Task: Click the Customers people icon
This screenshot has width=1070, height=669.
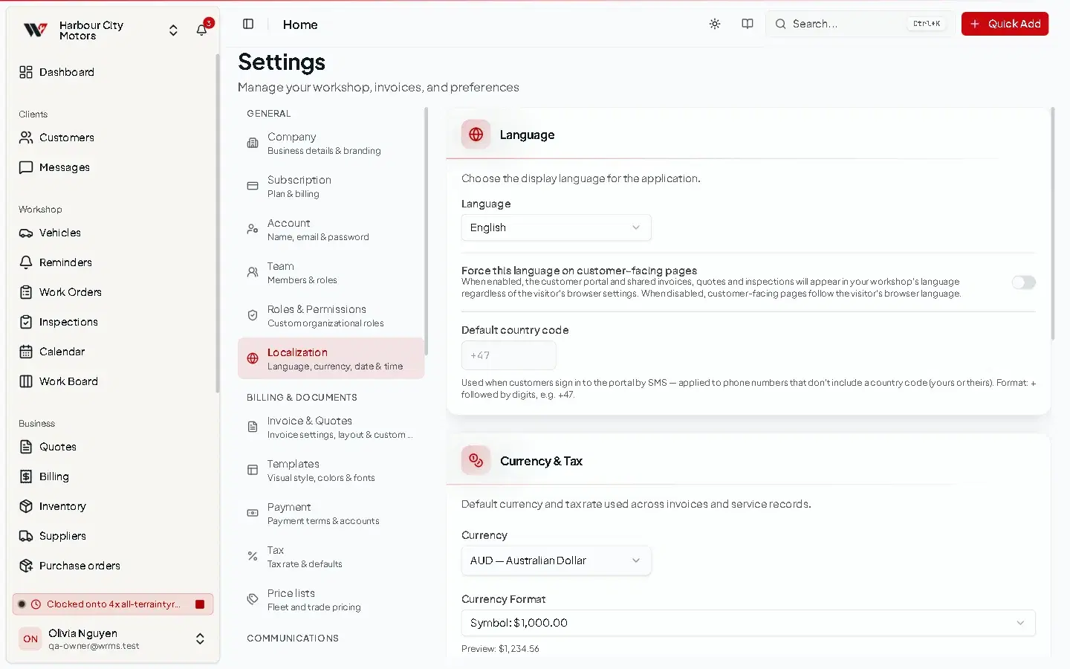Action: (26, 138)
